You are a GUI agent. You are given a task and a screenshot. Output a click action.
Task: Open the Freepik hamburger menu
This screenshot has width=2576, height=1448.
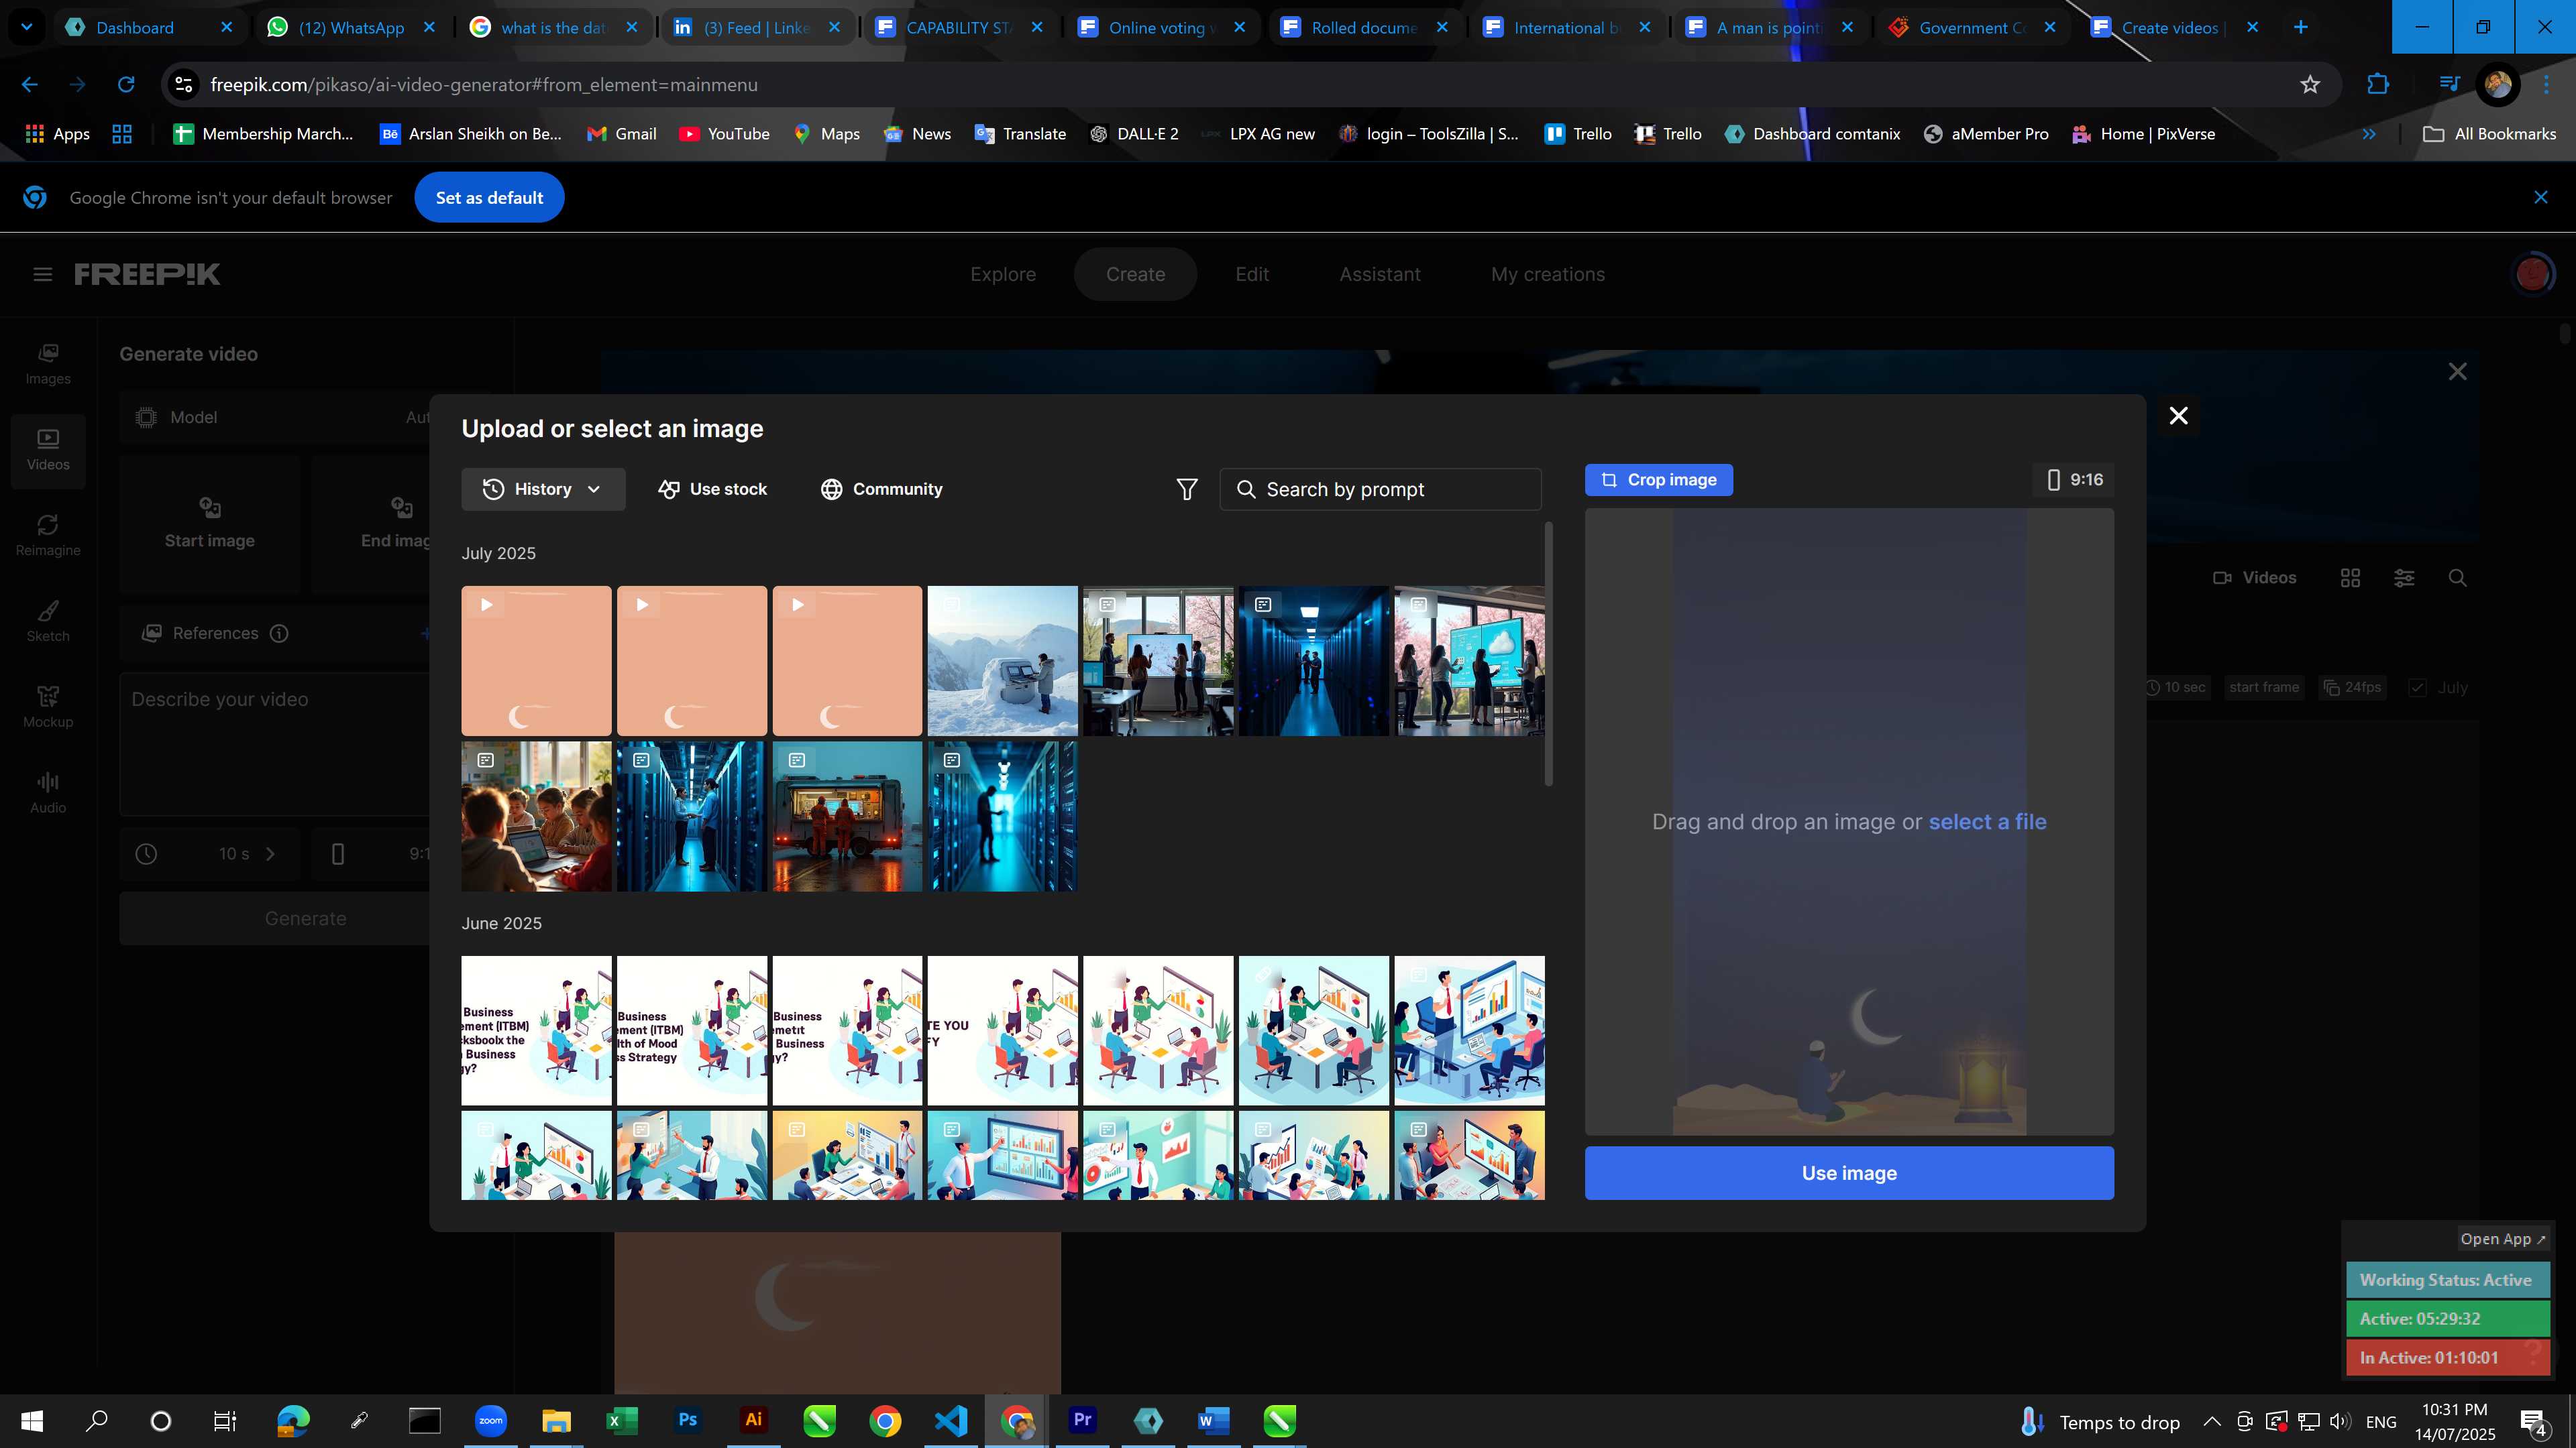[42, 274]
